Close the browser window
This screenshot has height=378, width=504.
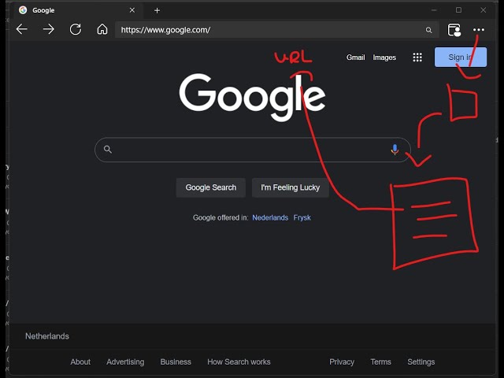[x=483, y=10]
